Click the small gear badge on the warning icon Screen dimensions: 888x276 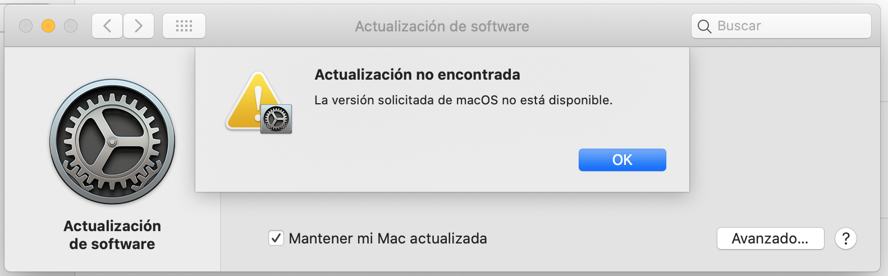276,118
